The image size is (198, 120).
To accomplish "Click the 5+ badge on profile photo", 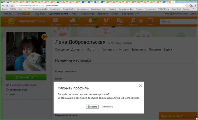I will [x=45, y=37].
